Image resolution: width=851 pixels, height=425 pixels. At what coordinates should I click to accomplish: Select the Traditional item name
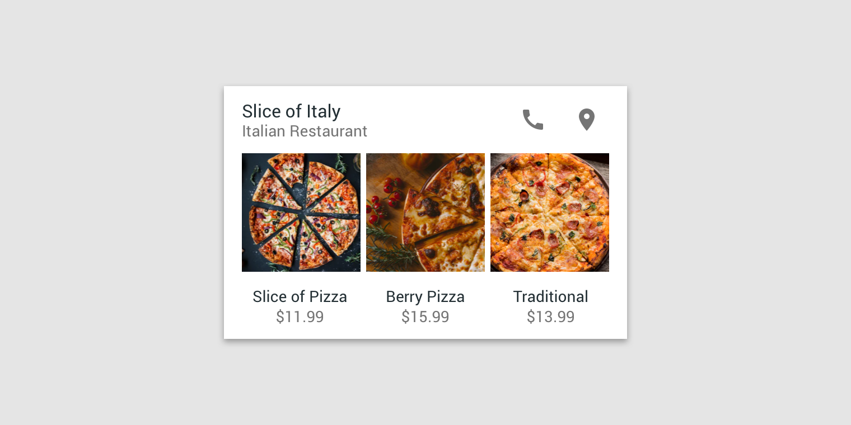click(x=551, y=296)
